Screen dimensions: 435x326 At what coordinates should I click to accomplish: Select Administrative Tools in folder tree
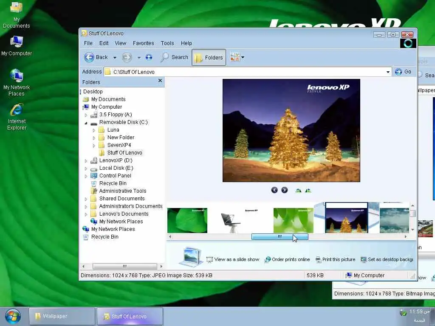[x=122, y=191]
